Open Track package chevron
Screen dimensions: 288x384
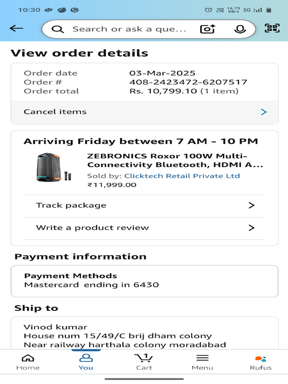[x=251, y=205]
